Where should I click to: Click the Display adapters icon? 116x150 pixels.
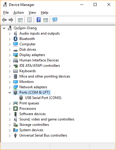coord(16,55)
